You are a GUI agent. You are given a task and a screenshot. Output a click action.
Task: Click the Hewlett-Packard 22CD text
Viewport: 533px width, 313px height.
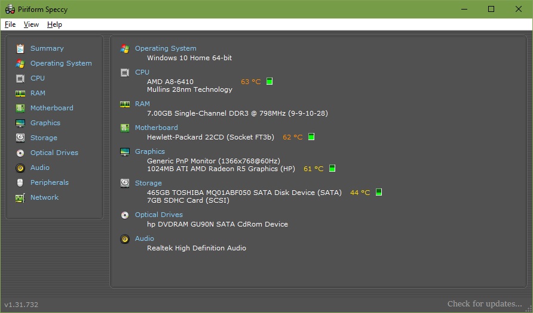(210, 137)
